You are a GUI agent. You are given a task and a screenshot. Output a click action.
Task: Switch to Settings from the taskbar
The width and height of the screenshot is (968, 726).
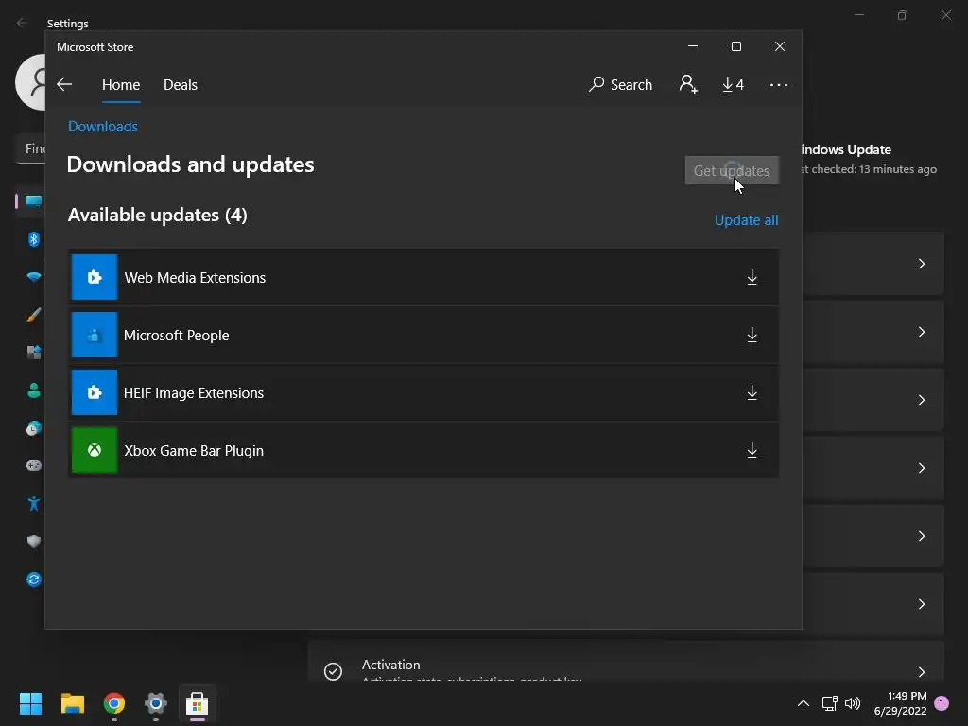pos(156,703)
